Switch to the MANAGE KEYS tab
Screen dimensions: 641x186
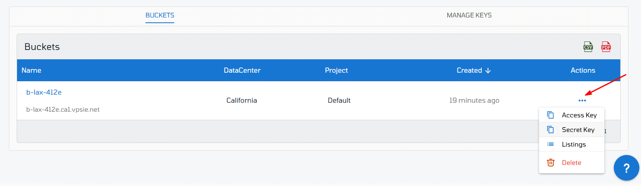[469, 15]
